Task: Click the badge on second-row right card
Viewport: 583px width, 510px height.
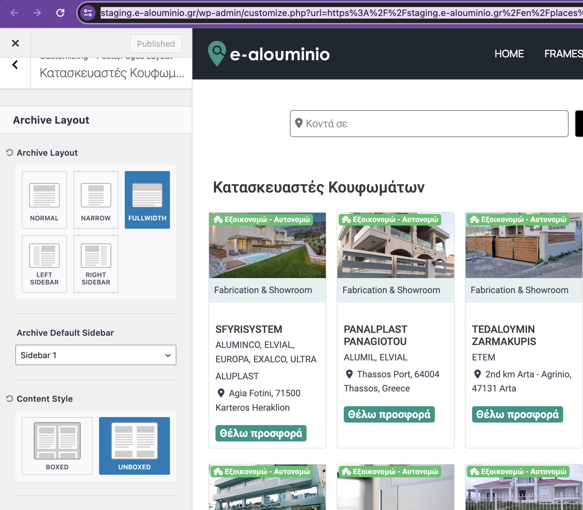Action: tap(519, 472)
